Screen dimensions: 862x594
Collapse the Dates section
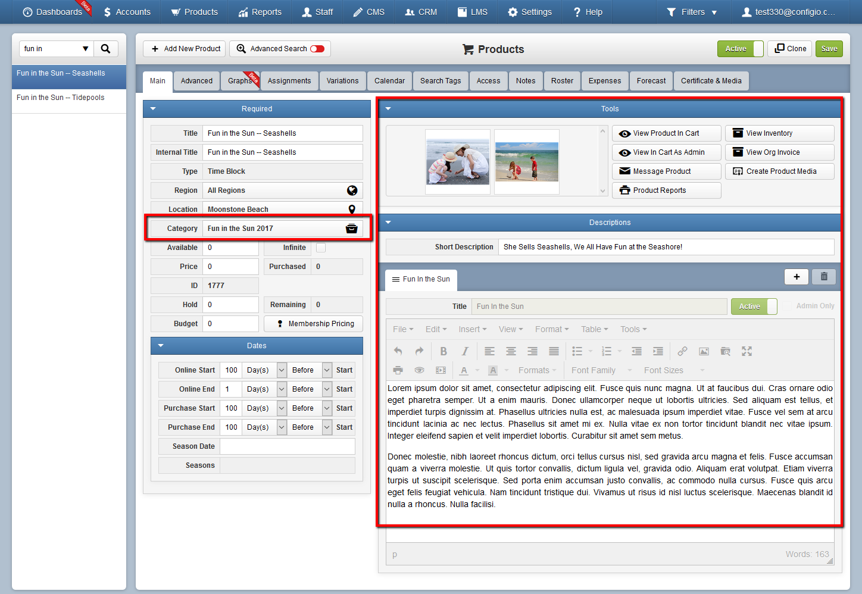pos(161,346)
